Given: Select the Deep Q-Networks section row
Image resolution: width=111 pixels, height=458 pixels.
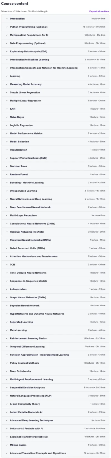Looking at the screenshot, I should coord(55,371).
